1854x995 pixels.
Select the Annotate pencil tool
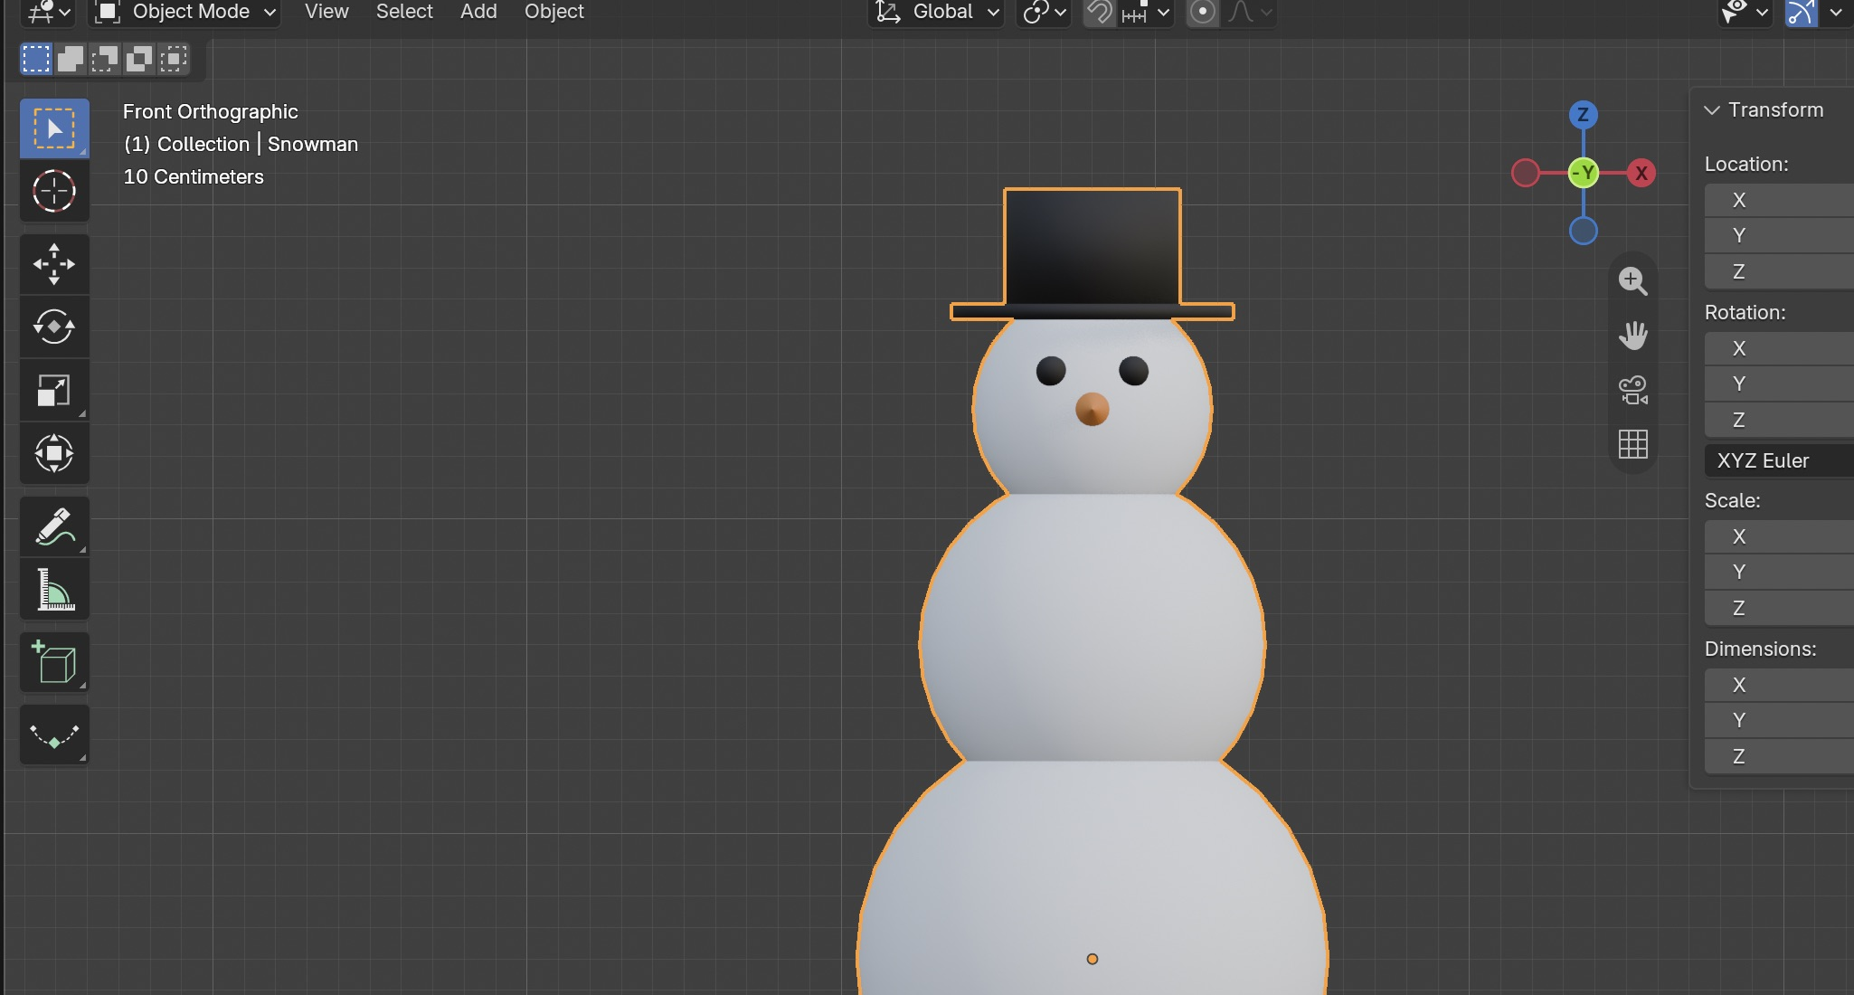point(54,526)
